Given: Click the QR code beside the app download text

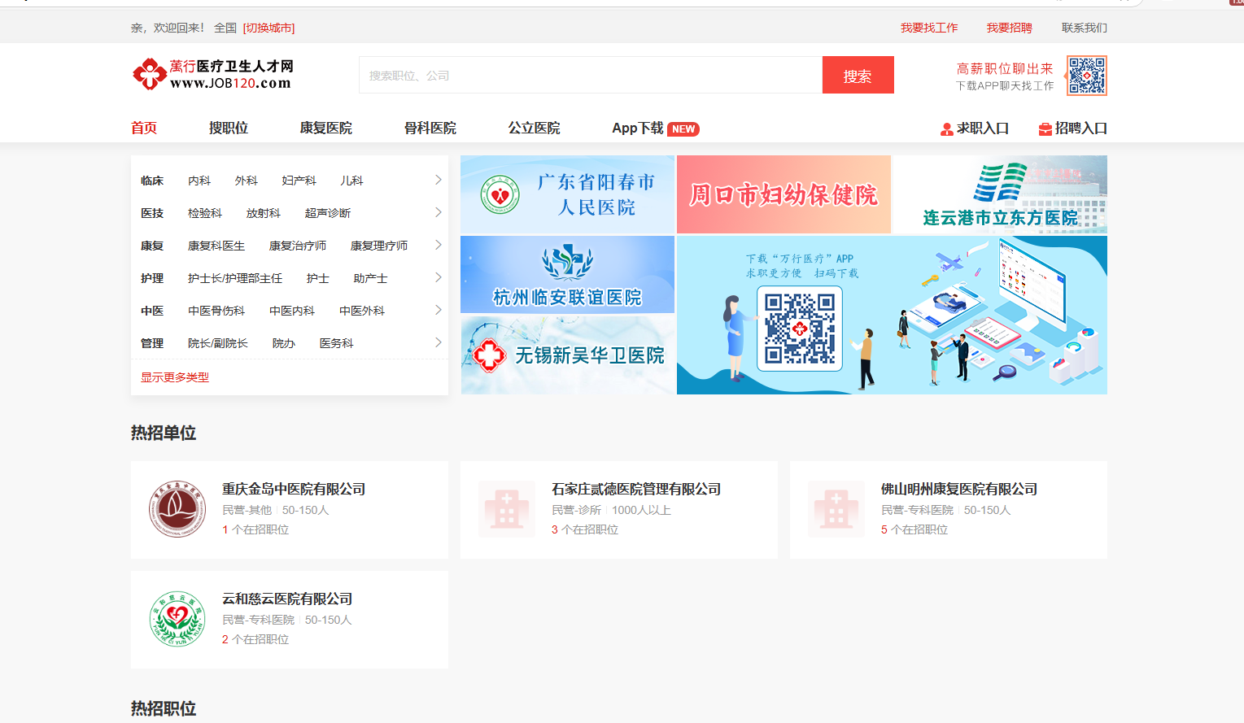Looking at the screenshot, I should pyautogui.click(x=1087, y=76).
